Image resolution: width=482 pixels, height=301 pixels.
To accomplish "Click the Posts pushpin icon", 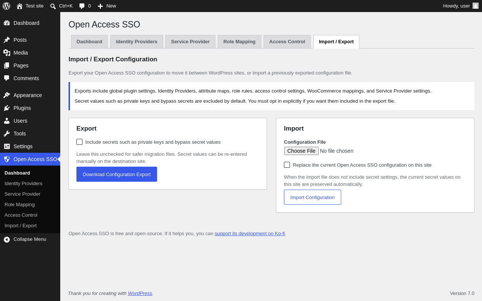I will coord(7,40).
